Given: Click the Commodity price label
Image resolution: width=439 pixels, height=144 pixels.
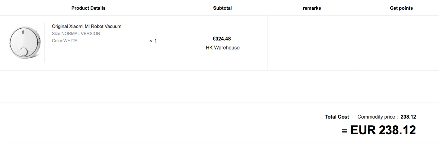Looking at the screenshot, I should tap(377, 117).
